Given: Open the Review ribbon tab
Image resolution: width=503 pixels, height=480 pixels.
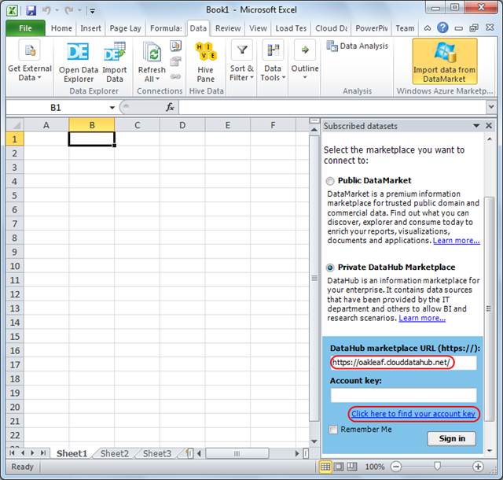Looking at the screenshot, I should (x=228, y=28).
